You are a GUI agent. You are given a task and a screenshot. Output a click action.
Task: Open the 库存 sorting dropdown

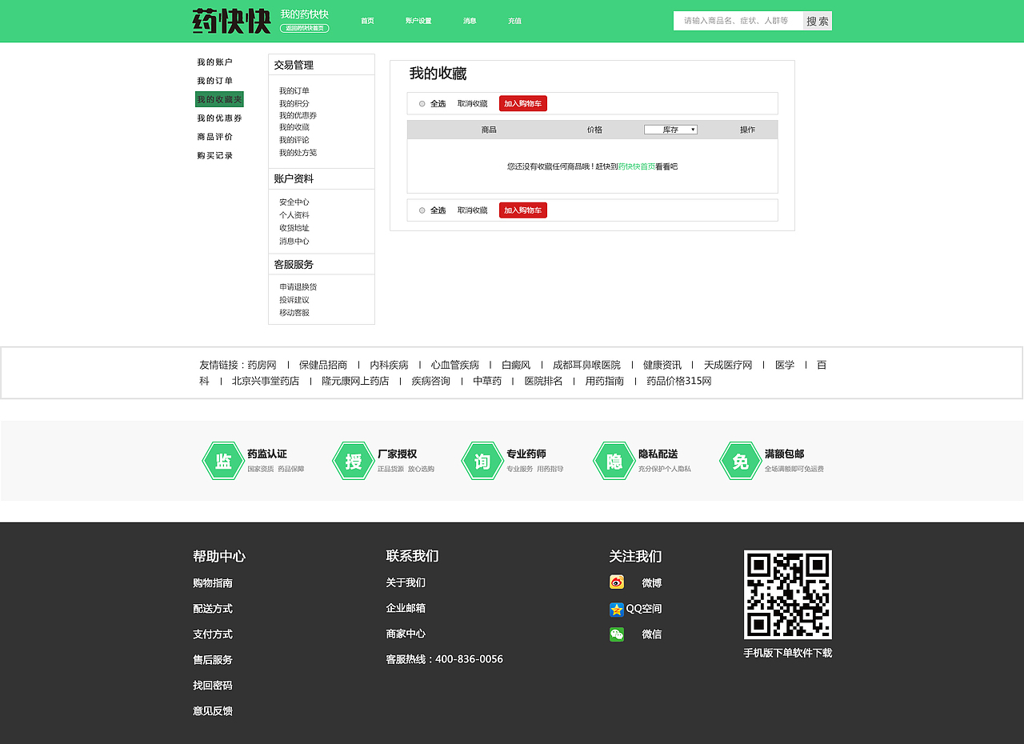(671, 129)
